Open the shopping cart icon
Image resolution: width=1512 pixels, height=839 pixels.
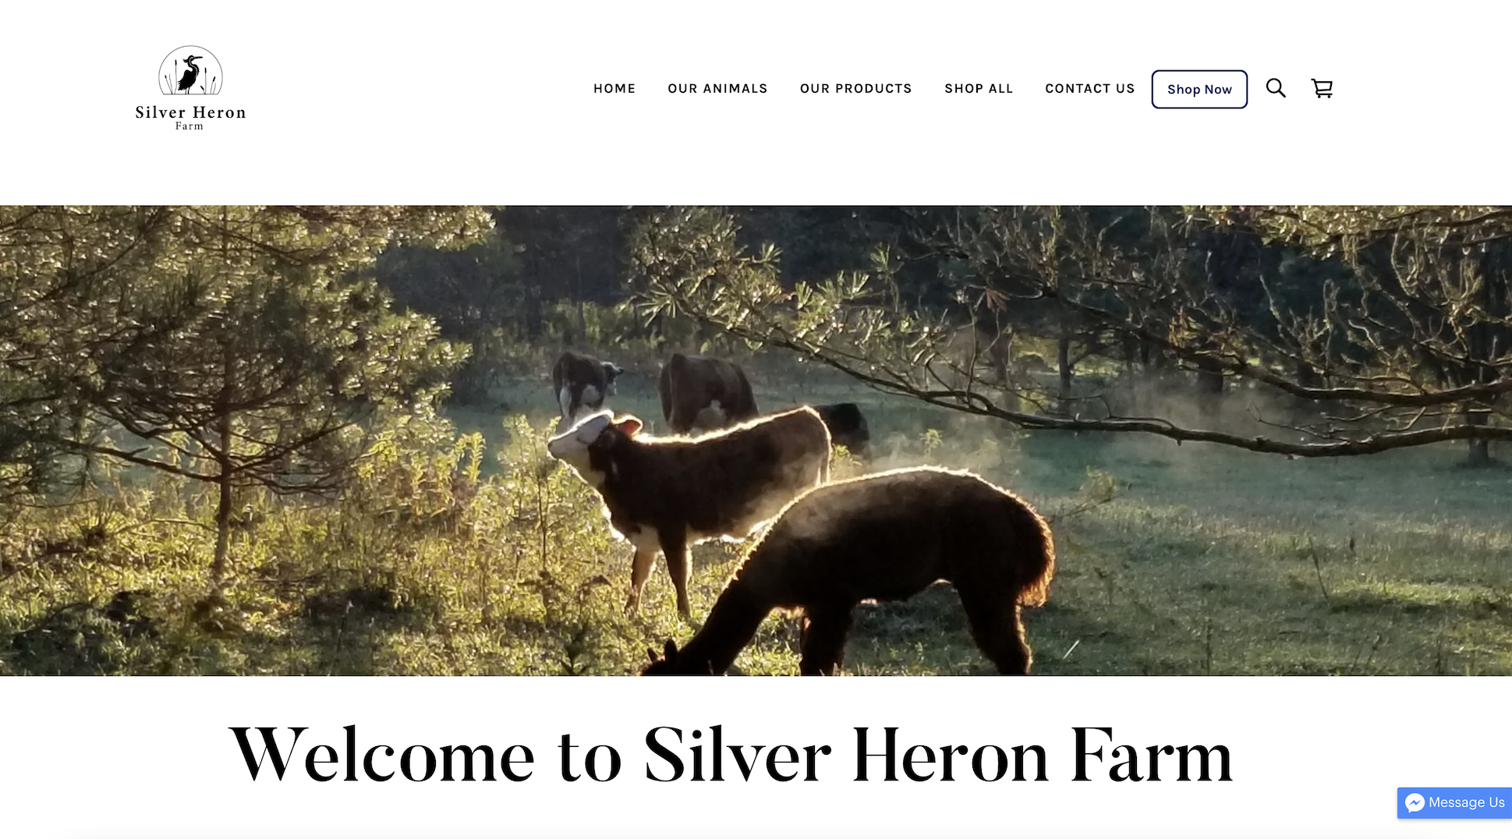[1322, 88]
